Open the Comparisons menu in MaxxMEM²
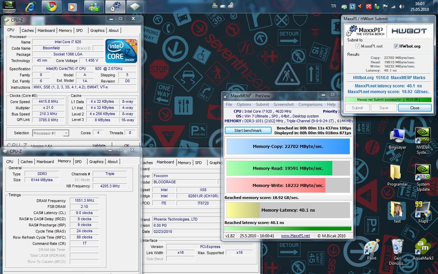 310,104
